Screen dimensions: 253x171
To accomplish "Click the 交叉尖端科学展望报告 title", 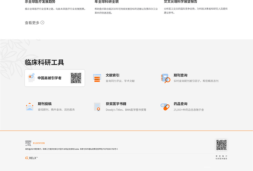I will point(180,2).
